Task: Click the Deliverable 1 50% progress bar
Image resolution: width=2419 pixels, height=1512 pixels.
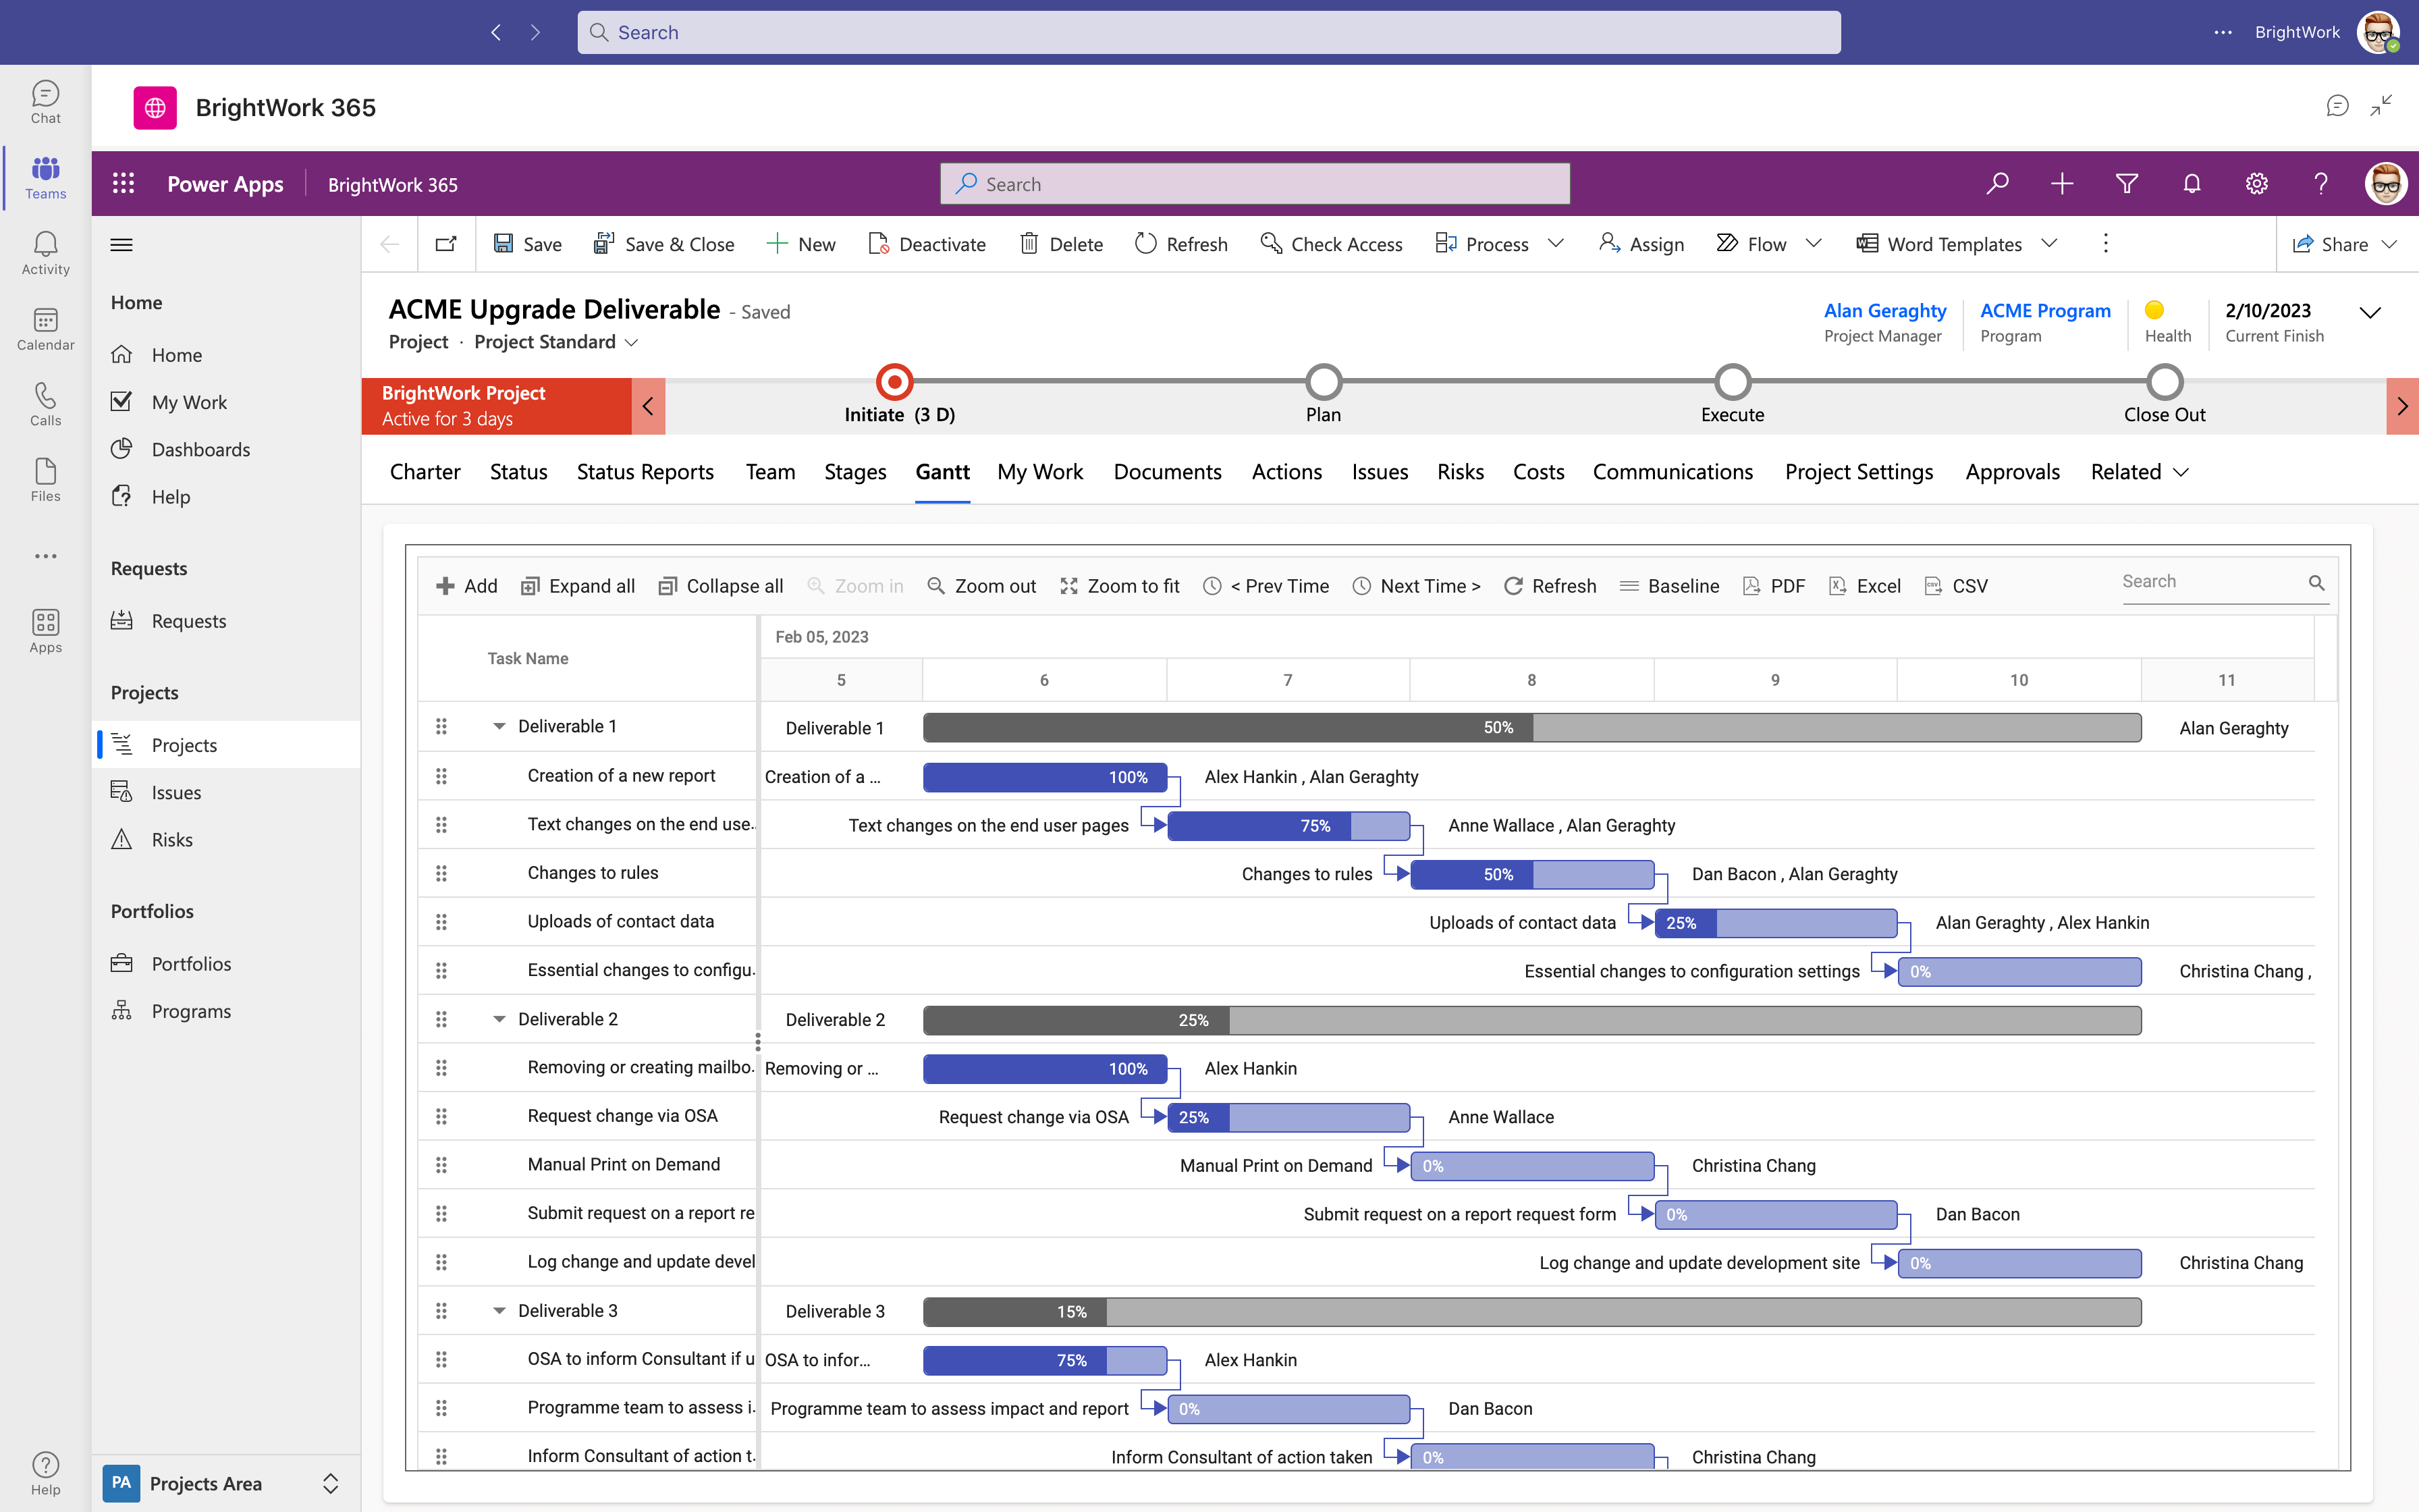Action: coord(1531,728)
